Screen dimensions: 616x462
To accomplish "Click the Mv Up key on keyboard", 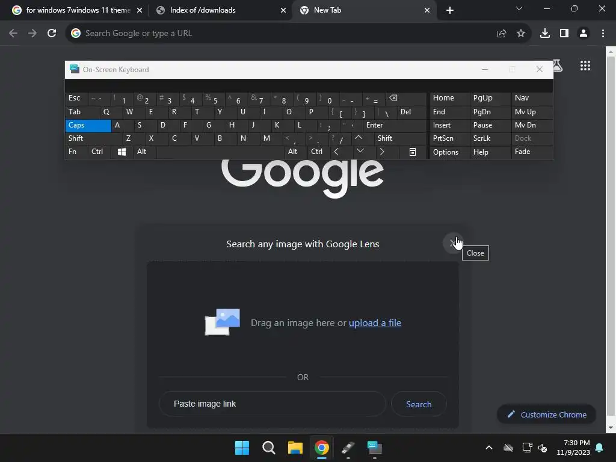I will 532,112.
